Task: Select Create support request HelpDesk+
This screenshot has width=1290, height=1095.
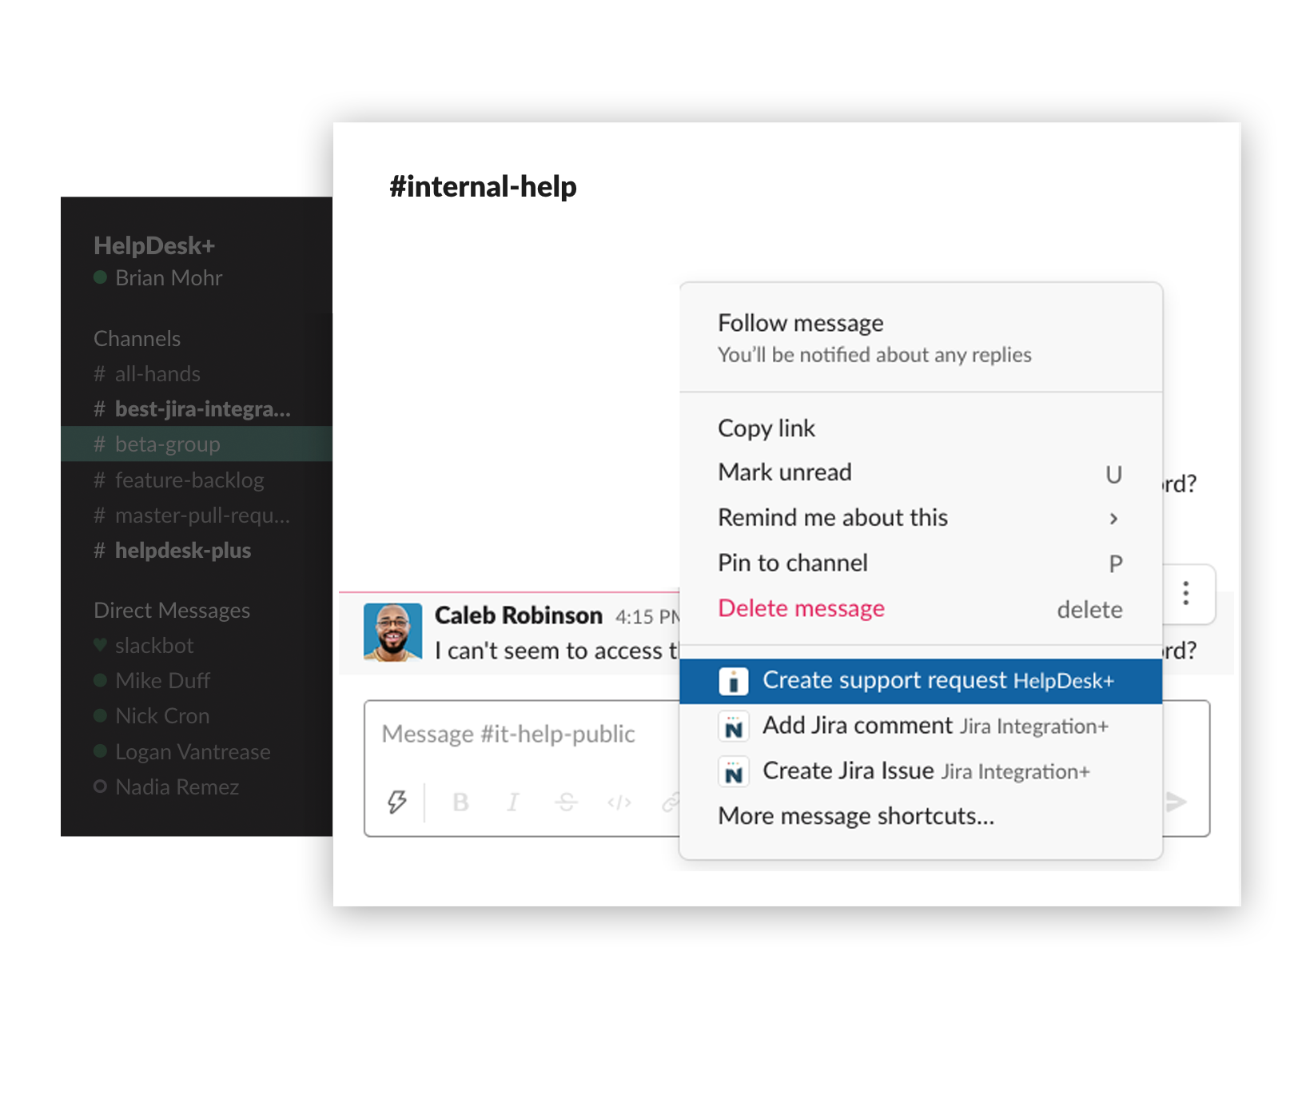Action: pos(921,681)
